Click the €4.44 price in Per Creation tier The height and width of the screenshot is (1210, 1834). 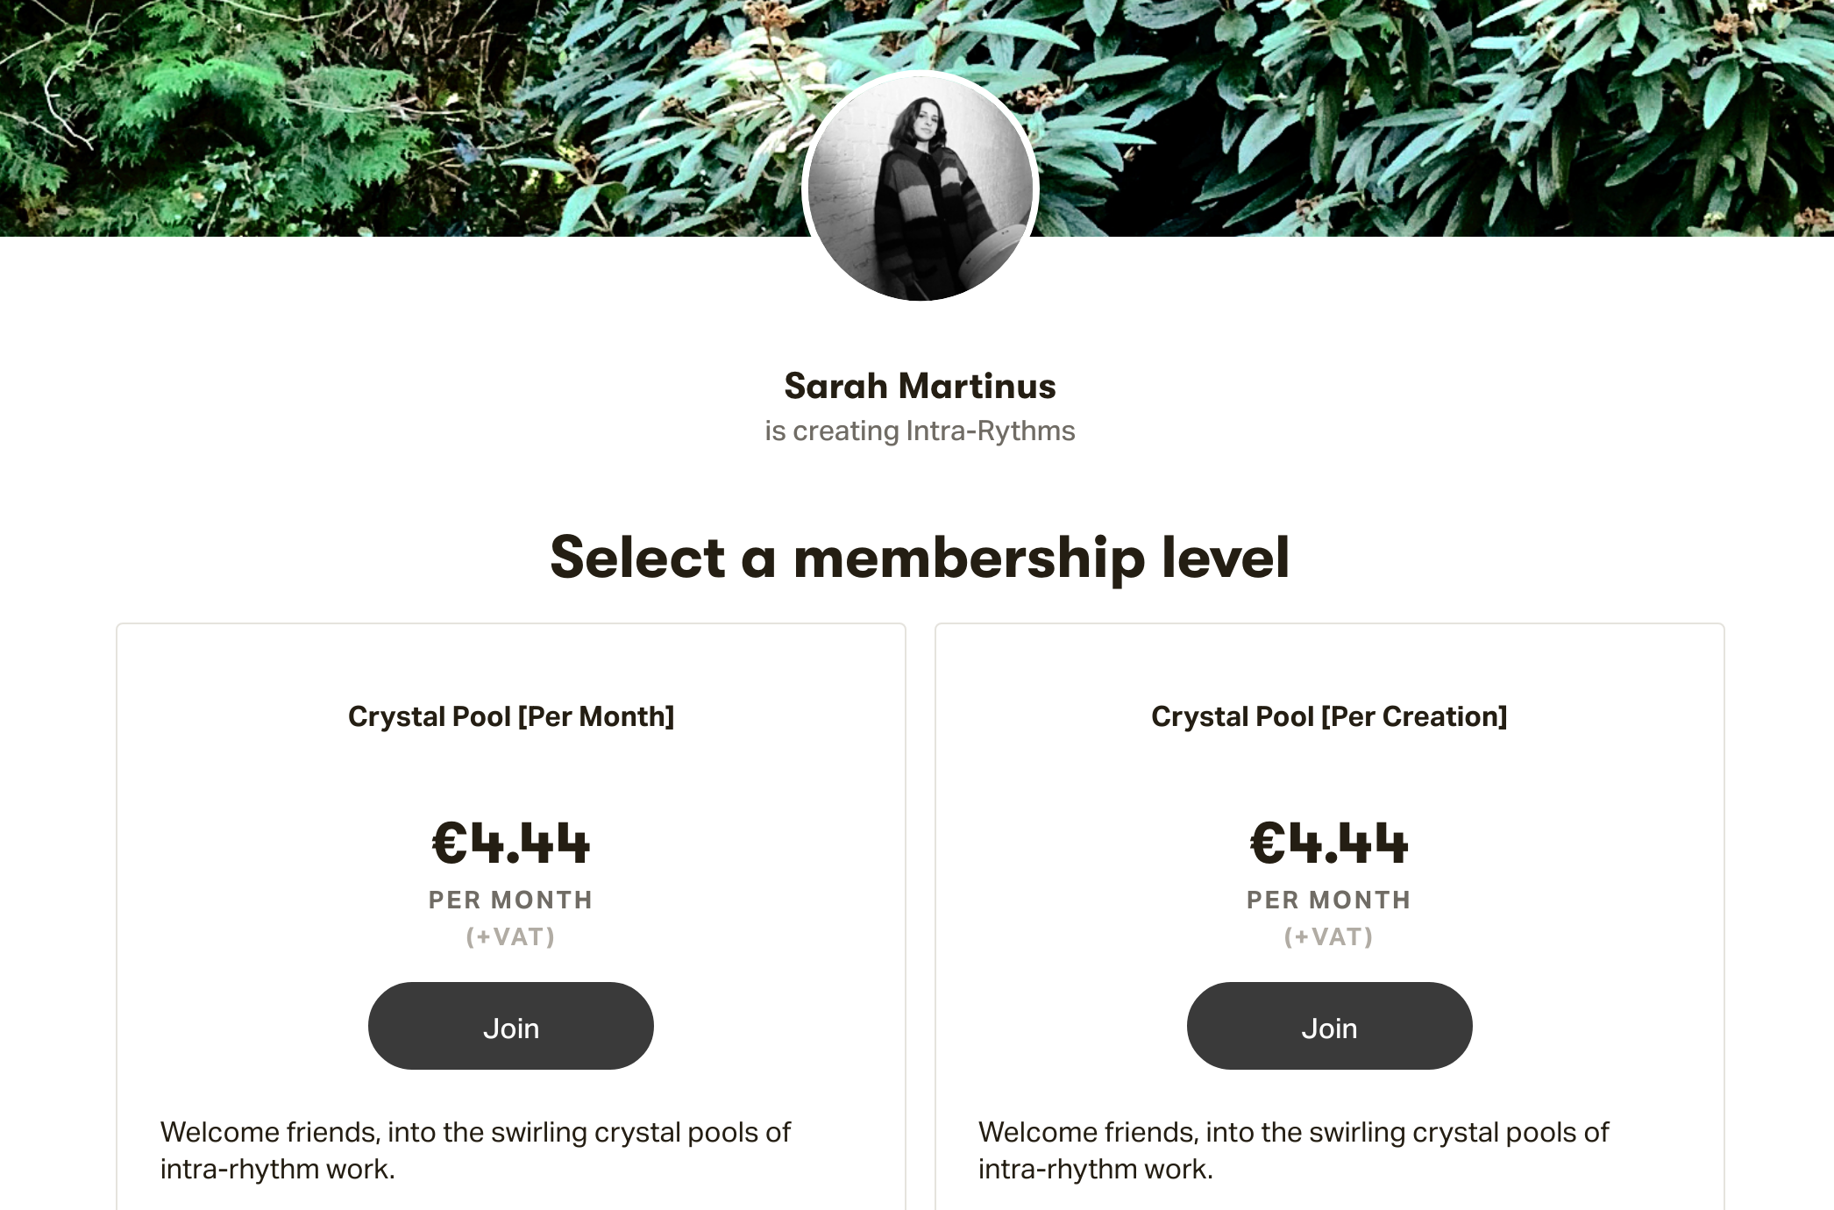pyautogui.click(x=1329, y=843)
